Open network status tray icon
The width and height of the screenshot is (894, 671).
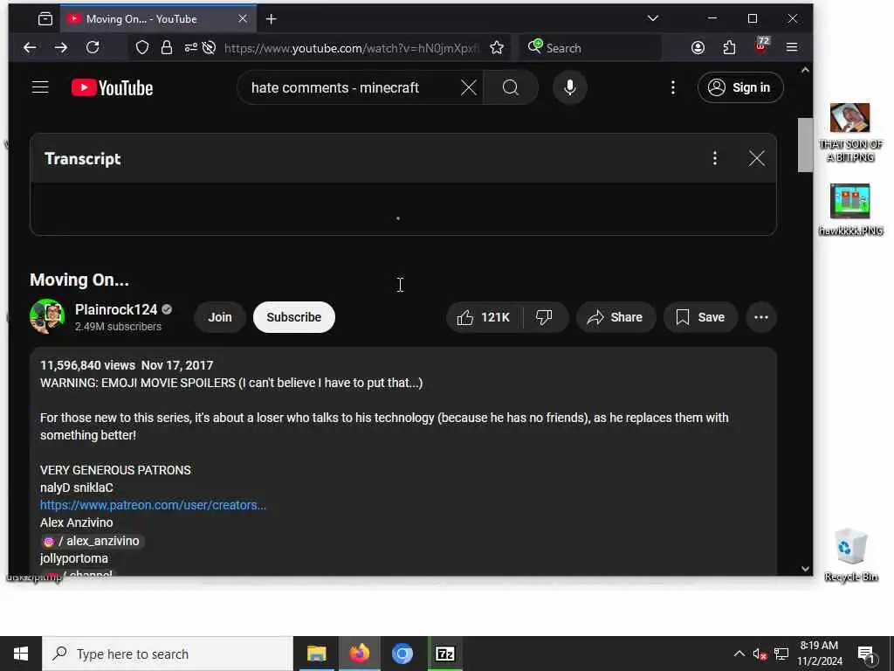pyautogui.click(x=781, y=654)
